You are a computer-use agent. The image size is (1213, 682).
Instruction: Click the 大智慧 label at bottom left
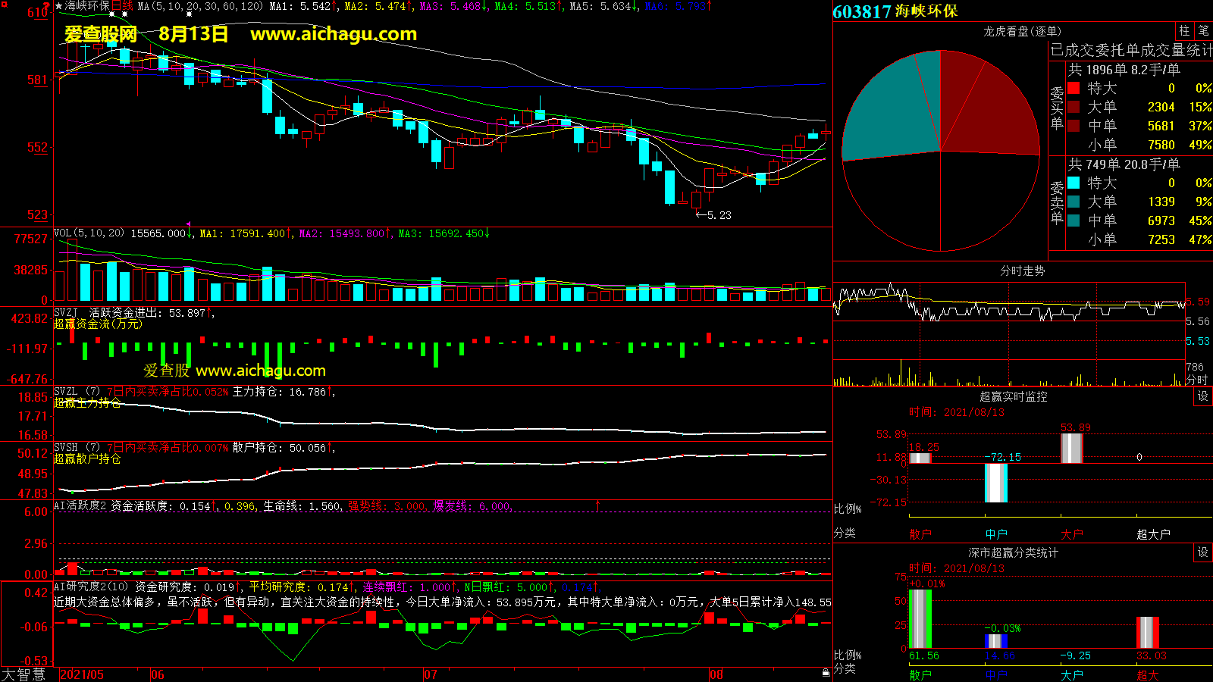coord(24,674)
